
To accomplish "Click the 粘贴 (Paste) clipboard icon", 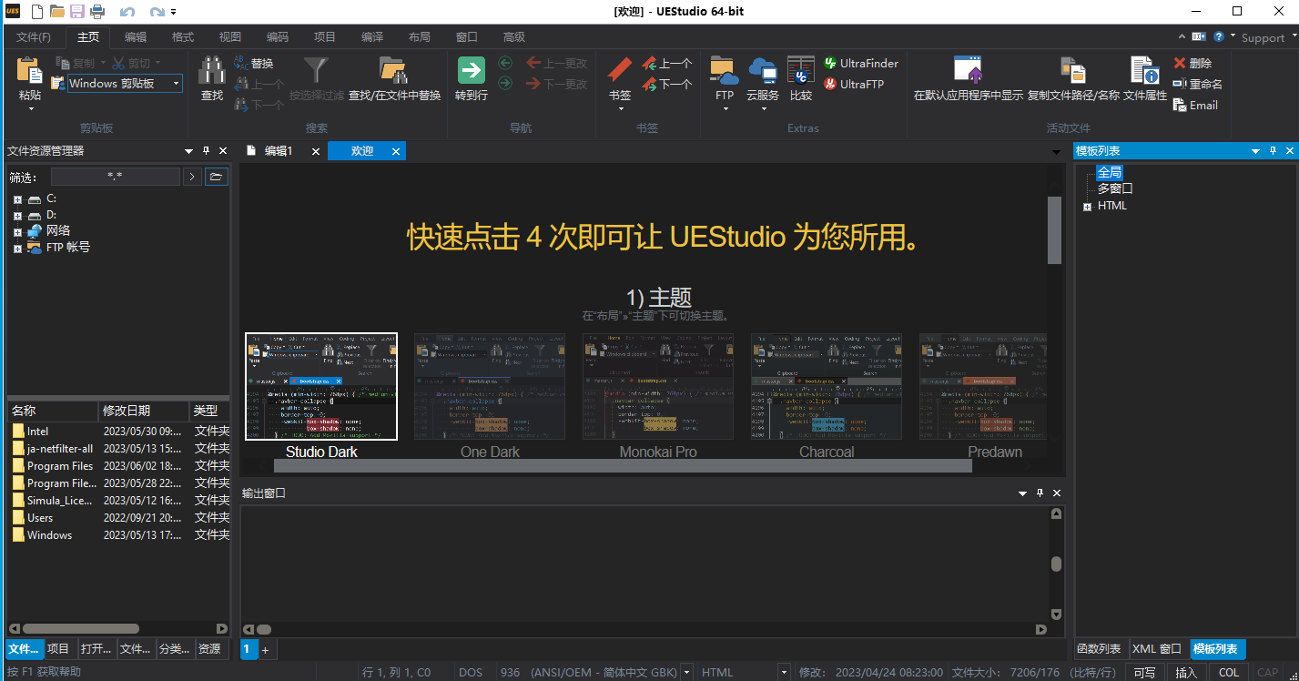I will click(30, 71).
